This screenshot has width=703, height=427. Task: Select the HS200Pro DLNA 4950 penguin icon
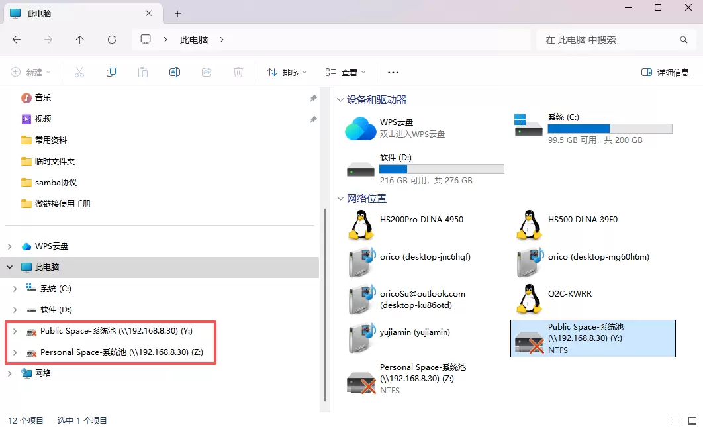pyautogui.click(x=360, y=225)
